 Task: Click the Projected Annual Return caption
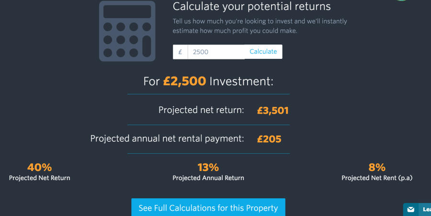pyautogui.click(x=208, y=178)
